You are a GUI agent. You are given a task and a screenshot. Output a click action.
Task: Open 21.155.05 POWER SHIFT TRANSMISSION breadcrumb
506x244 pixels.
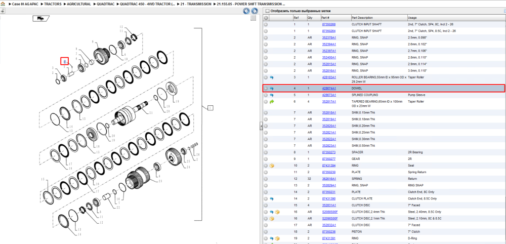pyautogui.click(x=251, y=4)
